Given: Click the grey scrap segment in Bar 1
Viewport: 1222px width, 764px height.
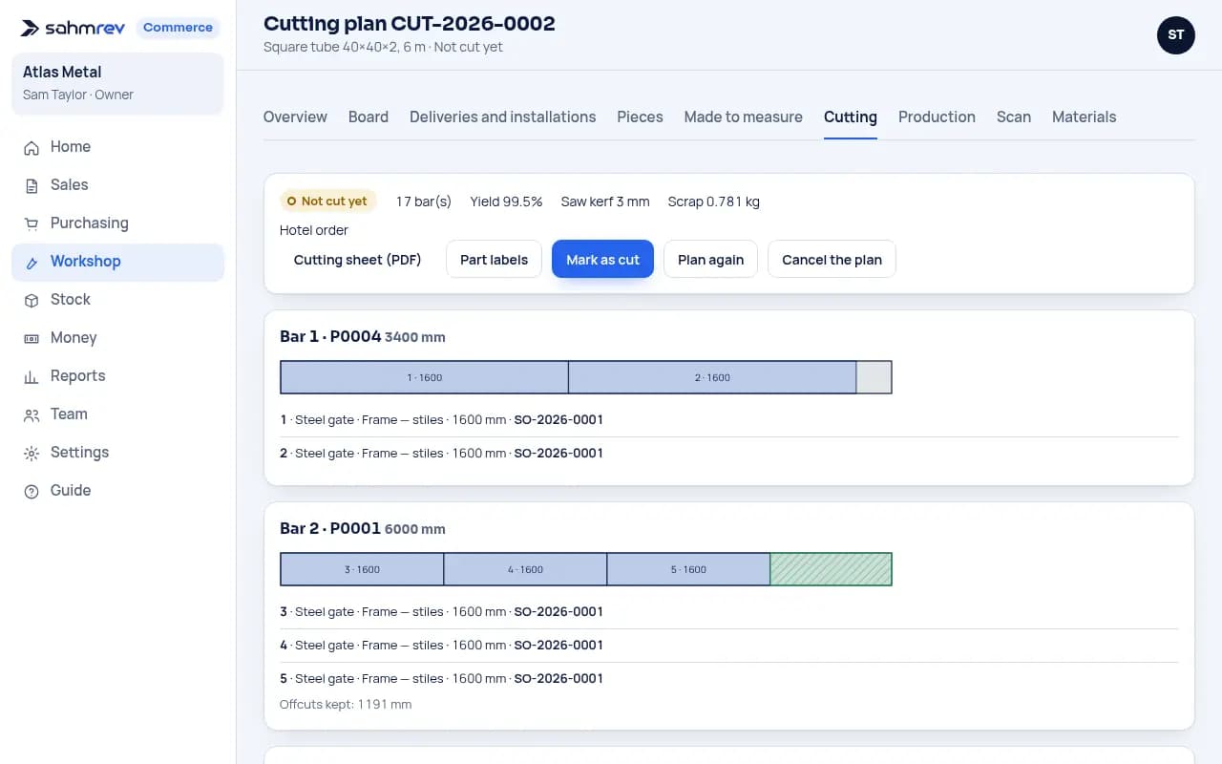Looking at the screenshot, I should click(874, 377).
